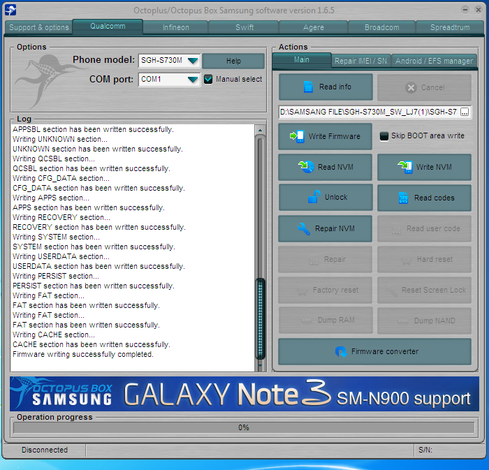This screenshot has height=470, width=489.
Task: Click the Disconnected status text
Action: click(45, 450)
